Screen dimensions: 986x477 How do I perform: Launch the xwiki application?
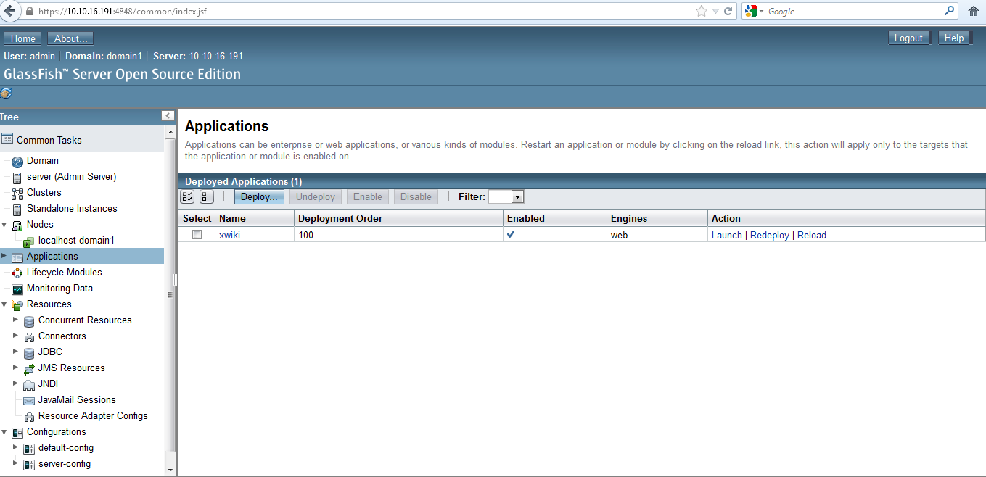coord(727,235)
